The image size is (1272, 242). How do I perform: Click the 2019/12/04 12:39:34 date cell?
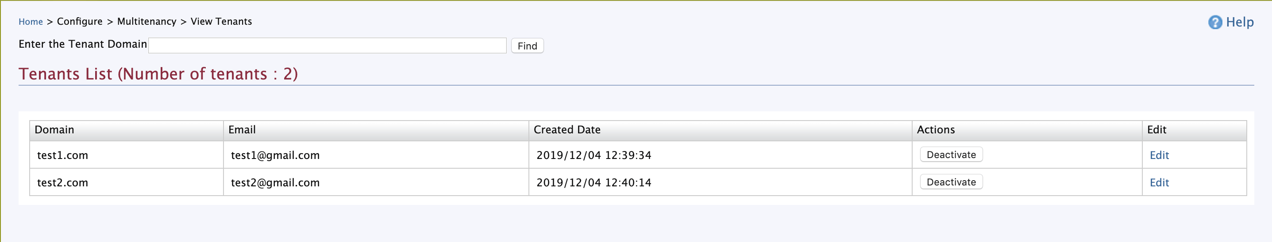pos(594,155)
